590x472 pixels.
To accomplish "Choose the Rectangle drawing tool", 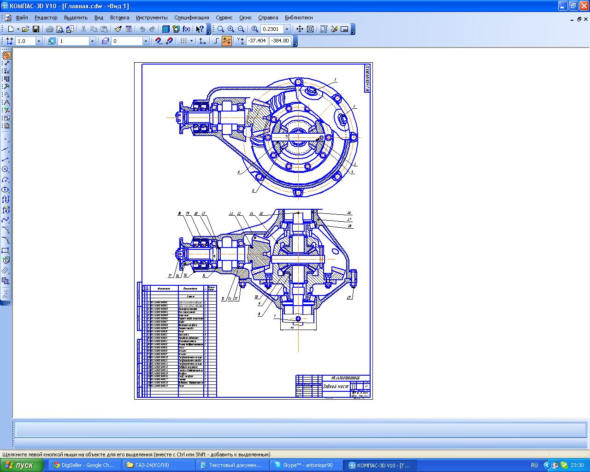I will click(x=6, y=250).
